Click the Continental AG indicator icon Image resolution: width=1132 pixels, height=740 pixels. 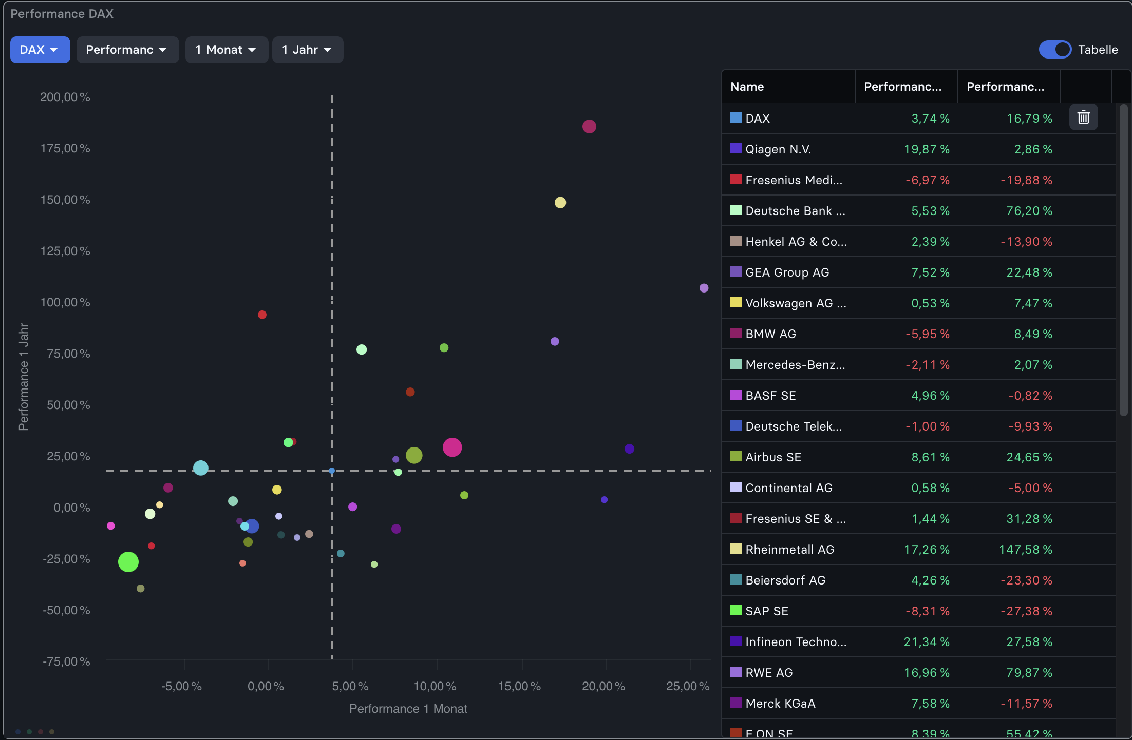click(735, 488)
